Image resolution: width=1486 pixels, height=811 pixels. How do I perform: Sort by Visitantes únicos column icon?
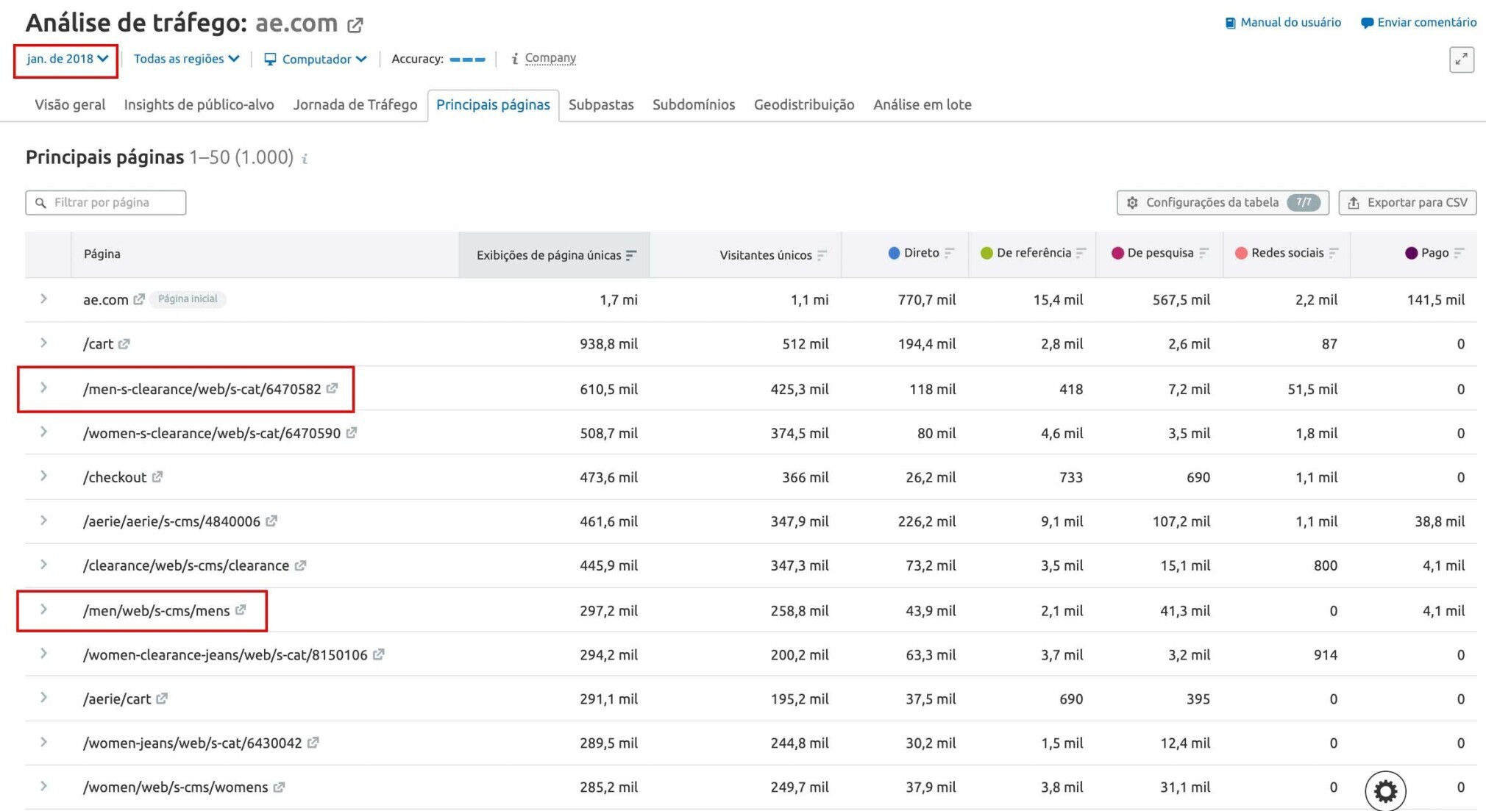click(822, 255)
